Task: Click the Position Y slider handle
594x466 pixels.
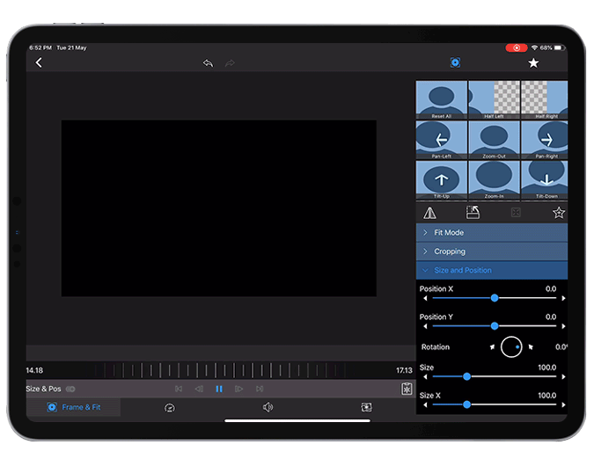Action: (x=495, y=326)
